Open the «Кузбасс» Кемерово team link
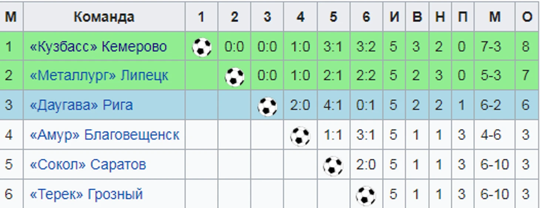540x208 pixels. 98,47
